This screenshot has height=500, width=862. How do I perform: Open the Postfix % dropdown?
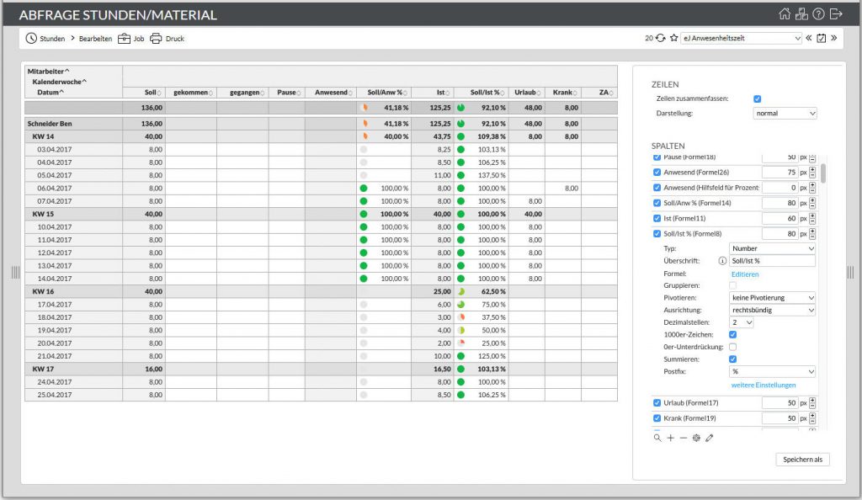(x=773, y=371)
